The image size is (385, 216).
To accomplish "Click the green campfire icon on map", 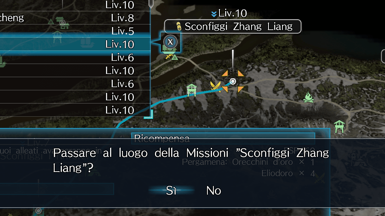I will 308,97.
